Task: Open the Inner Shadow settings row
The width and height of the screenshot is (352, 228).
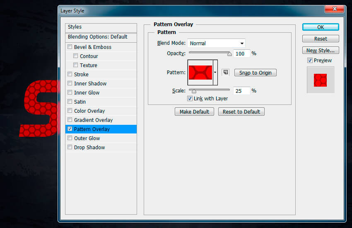Action: pyautogui.click(x=101, y=83)
